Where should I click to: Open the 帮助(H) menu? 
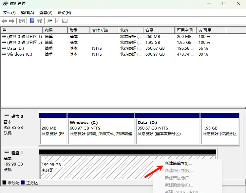tap(64, 13)
